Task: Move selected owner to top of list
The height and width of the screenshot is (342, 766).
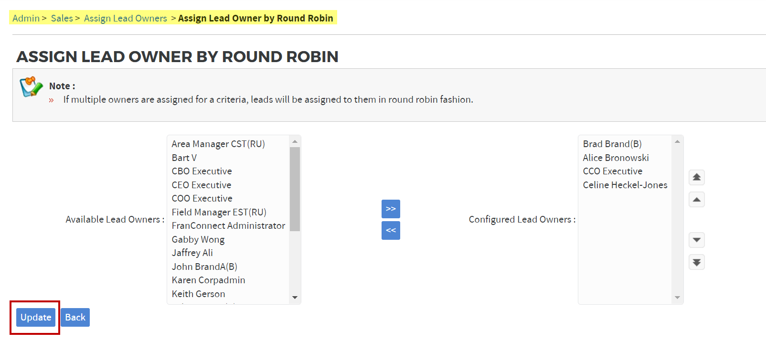Action: (x=697, y=178)
